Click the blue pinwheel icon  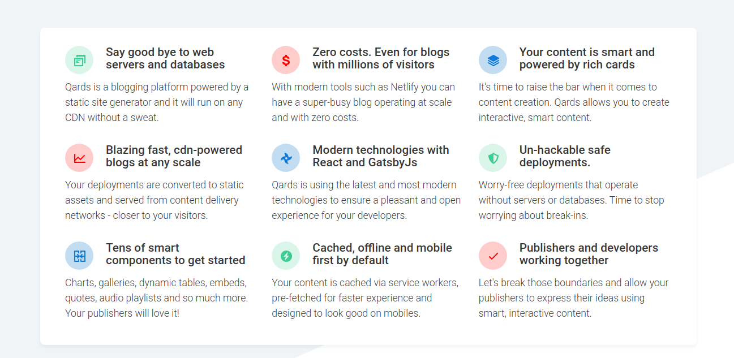click(x=286, y=158)
